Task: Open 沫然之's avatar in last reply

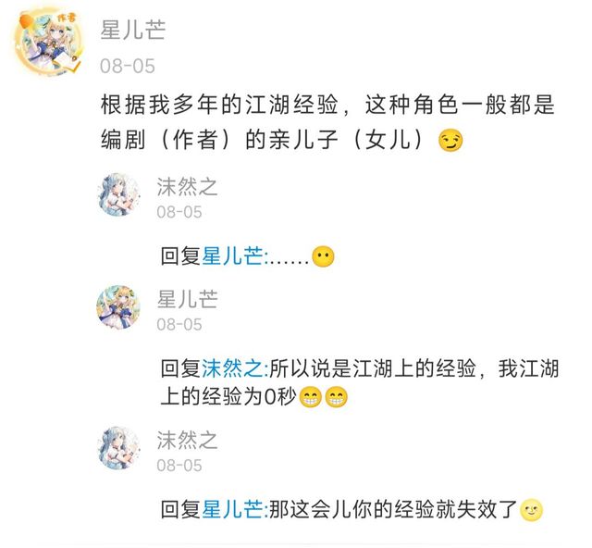Action: point(118,448)
